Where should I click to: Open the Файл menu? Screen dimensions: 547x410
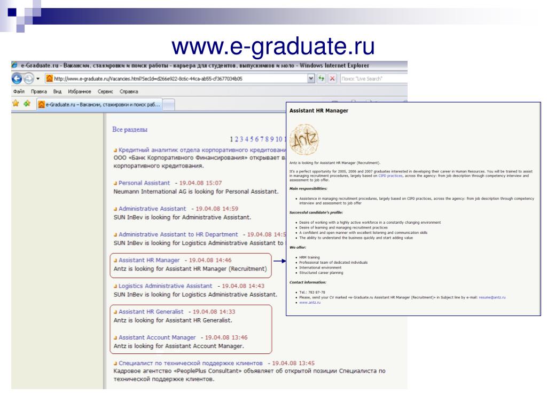click(19, 92)
